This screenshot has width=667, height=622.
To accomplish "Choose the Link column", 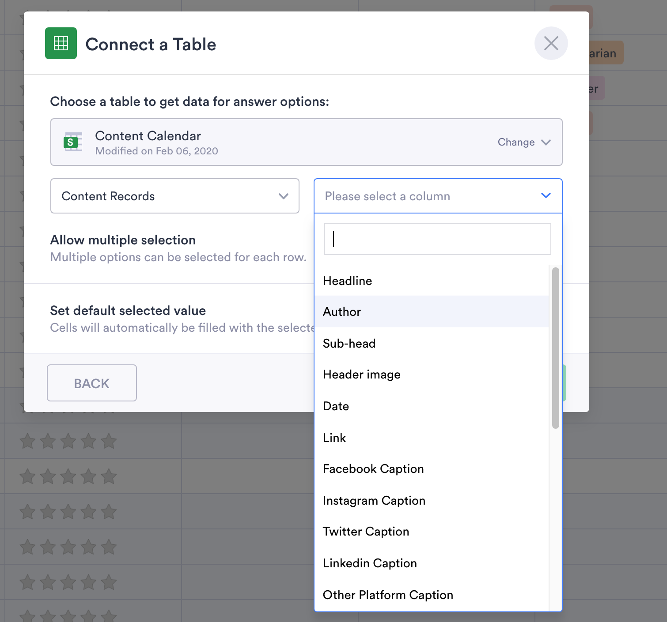I will pos(334,438).
